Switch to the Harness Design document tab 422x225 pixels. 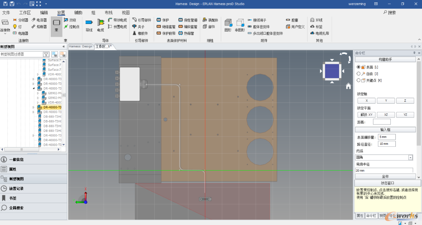(x=80, y=47)
